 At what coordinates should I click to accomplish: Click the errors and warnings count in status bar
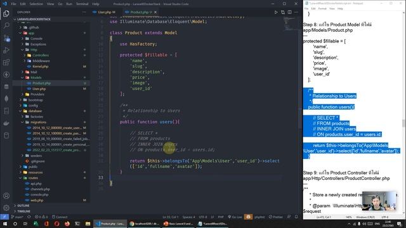point(41,217)
